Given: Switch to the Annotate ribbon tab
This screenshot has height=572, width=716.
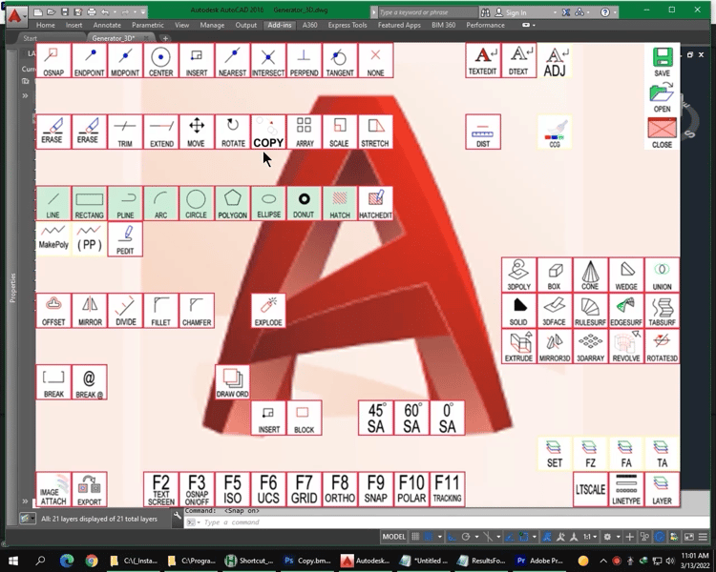Looking at the screenshot, I should (107, 25).
